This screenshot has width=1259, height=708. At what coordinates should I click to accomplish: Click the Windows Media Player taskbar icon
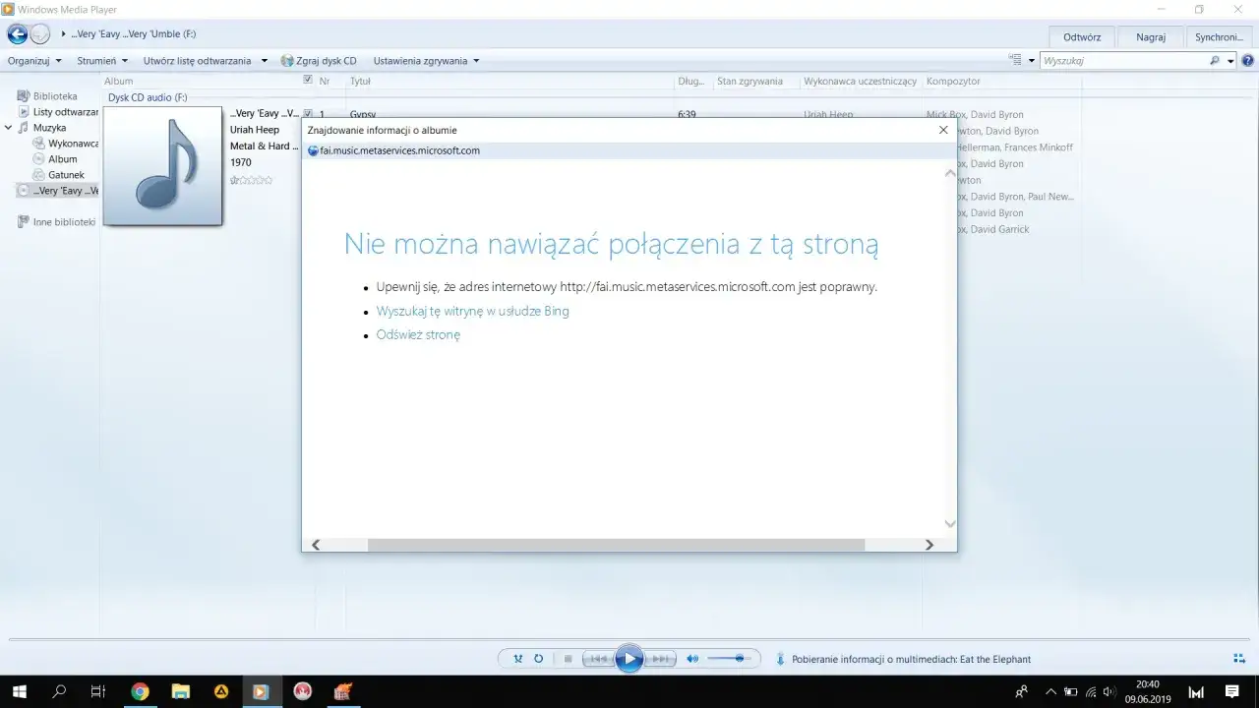click(261, 691)
